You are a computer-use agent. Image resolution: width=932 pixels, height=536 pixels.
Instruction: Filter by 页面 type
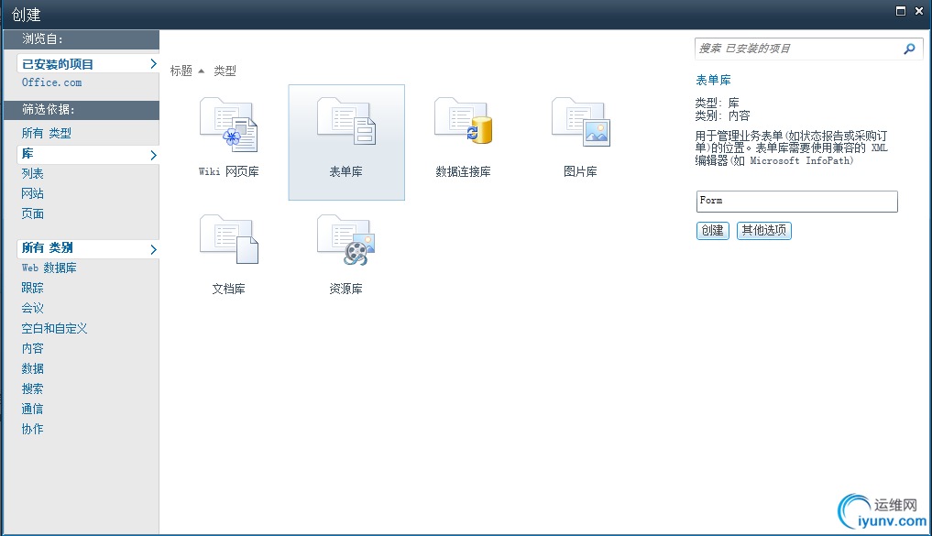tap(33, 213)
